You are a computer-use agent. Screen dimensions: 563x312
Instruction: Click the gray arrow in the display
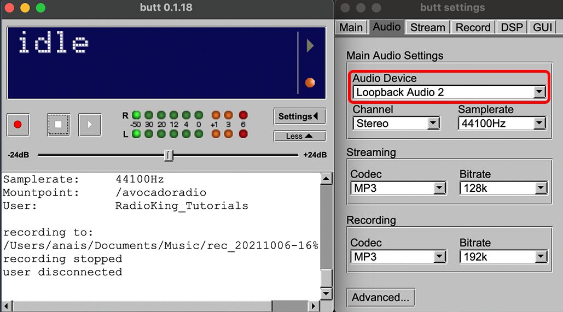[310, 46]
